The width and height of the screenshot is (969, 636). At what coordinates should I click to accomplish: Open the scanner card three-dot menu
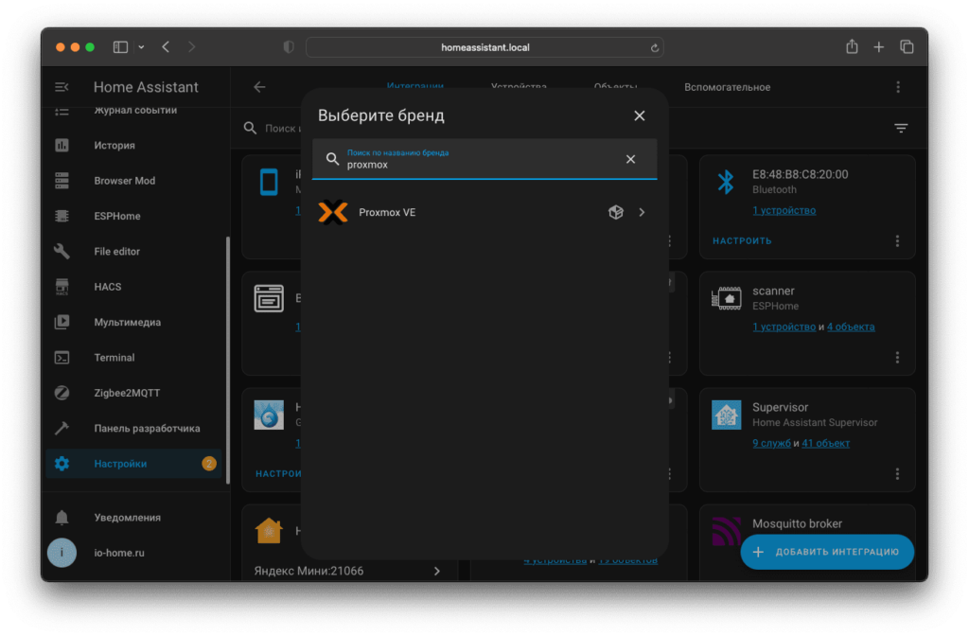click(x=897, y=357)
